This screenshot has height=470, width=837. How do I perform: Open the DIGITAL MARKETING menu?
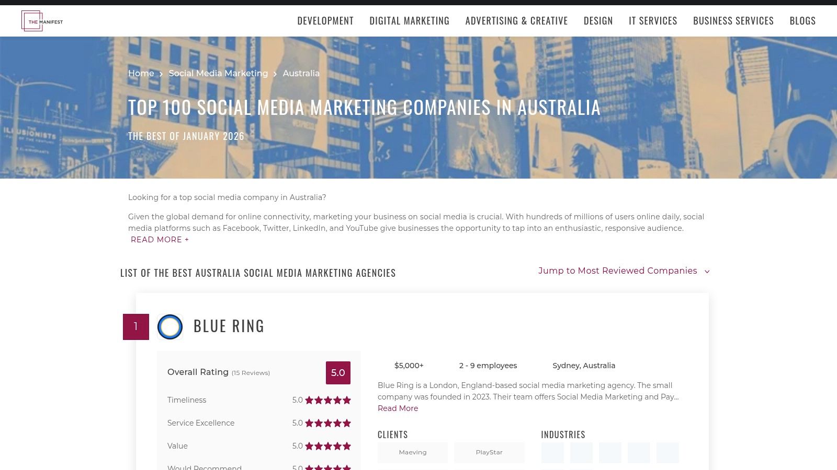pos(410,20)
